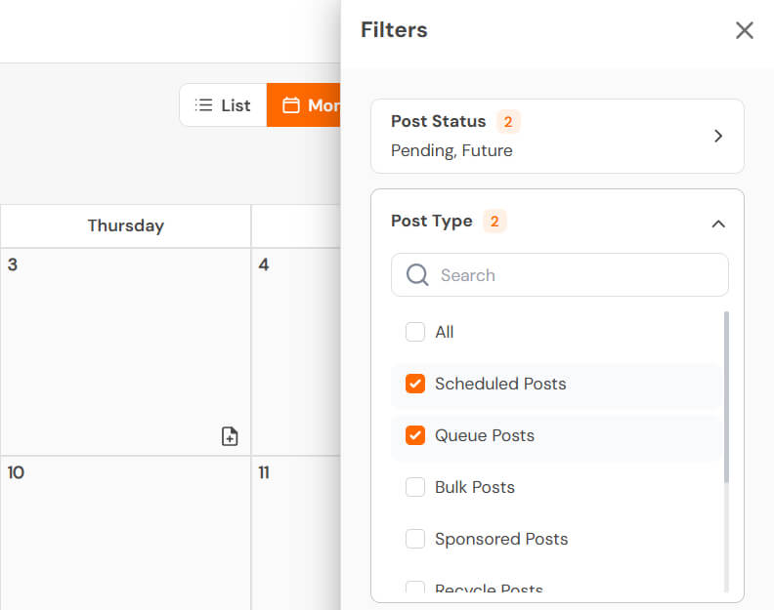The image size is (774, 610).
Task: Check the Recycle Posts option
Action: click(415, 588)
